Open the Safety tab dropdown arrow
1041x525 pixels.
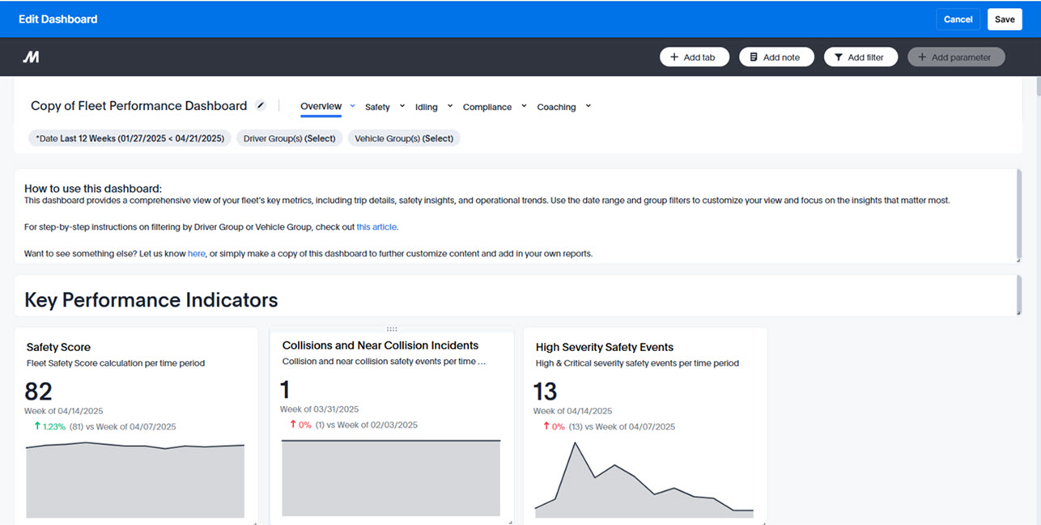pos(402,106)
